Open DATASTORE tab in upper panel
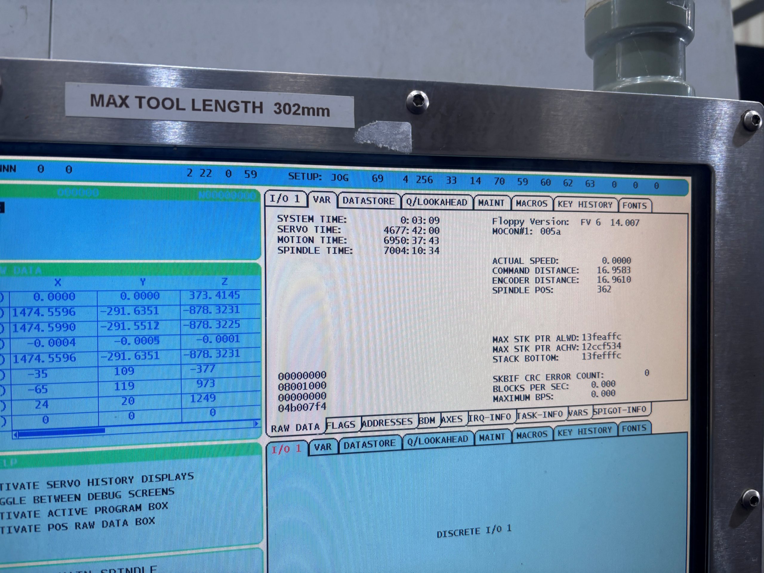Viewport: 764px width, 573px height. 369,201
